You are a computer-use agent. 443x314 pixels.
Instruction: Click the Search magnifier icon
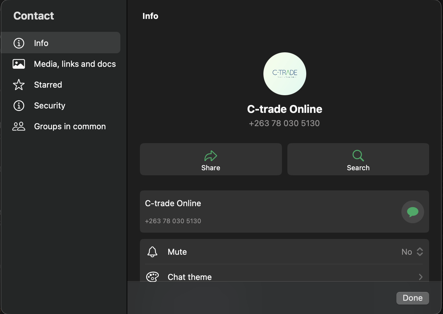tap(358, 155)
